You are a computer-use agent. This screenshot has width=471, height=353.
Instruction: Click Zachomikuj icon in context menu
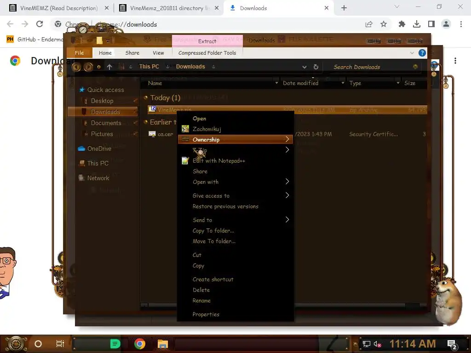(x=185, y=129)
